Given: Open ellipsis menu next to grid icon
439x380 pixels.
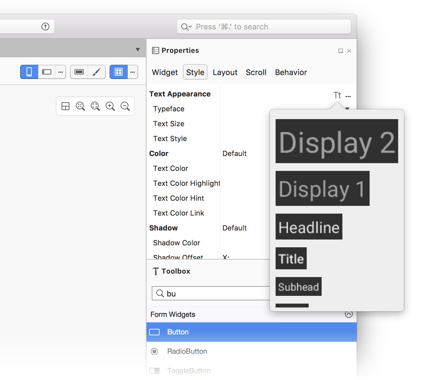Looking at the screenshot, I should (133, 72).
